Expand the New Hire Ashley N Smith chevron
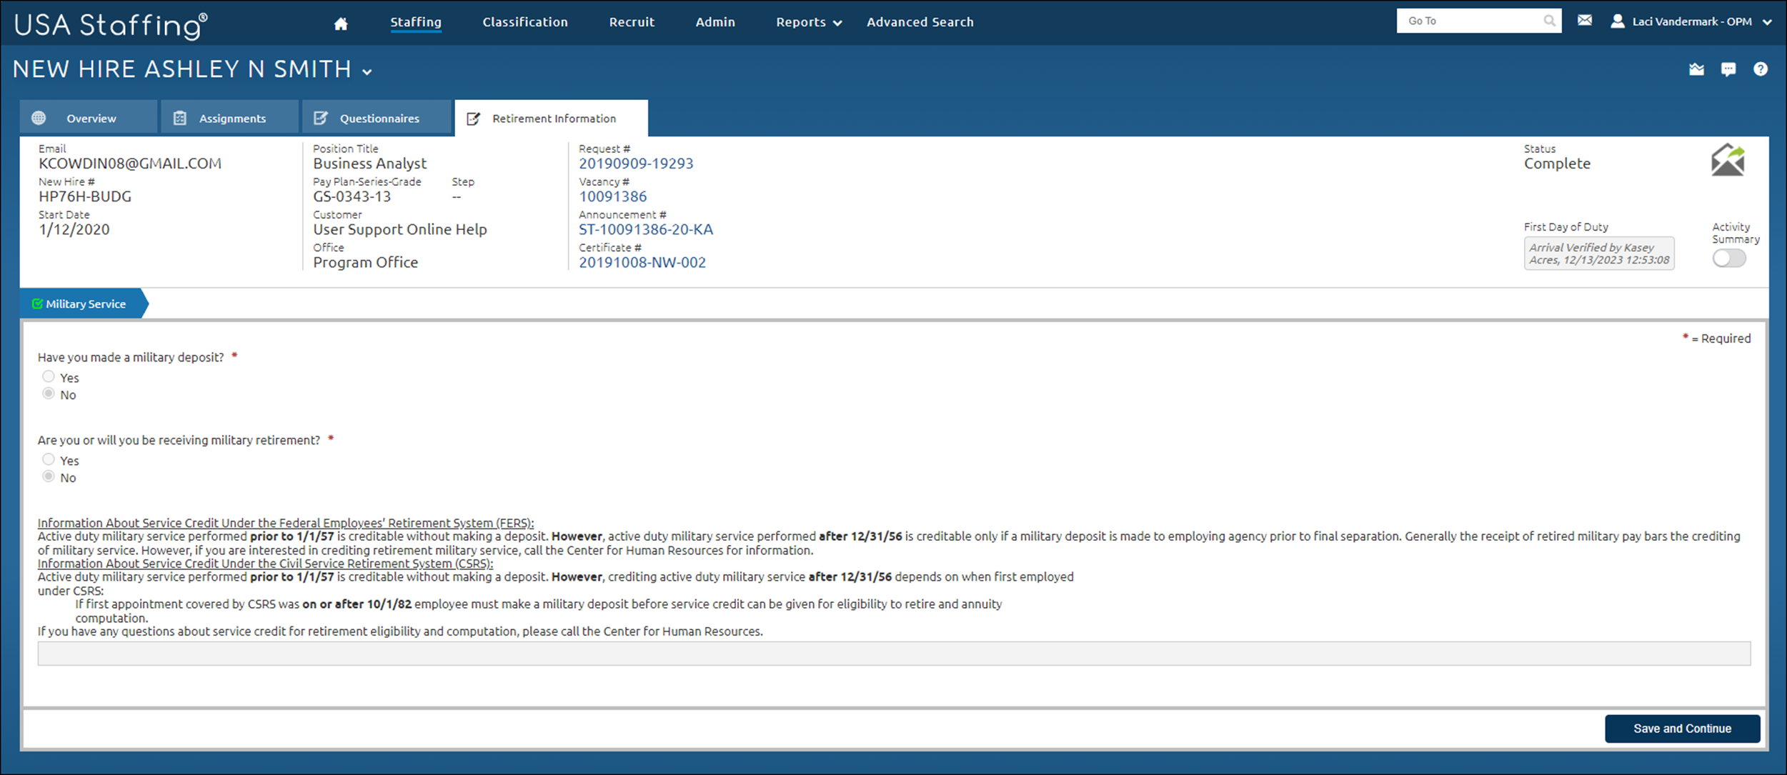Screen dimensions: 1787x775 coord(367,71)
